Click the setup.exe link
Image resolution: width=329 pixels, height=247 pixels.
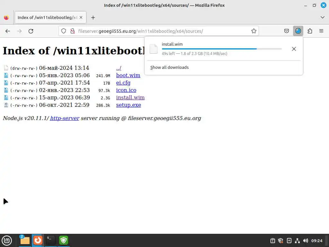click(x=129, y=105)
